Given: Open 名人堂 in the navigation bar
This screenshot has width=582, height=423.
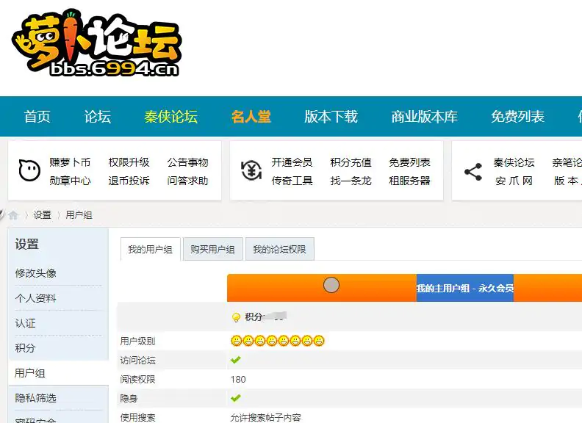Looking at the screenshot, I should [x=251, y=117].
